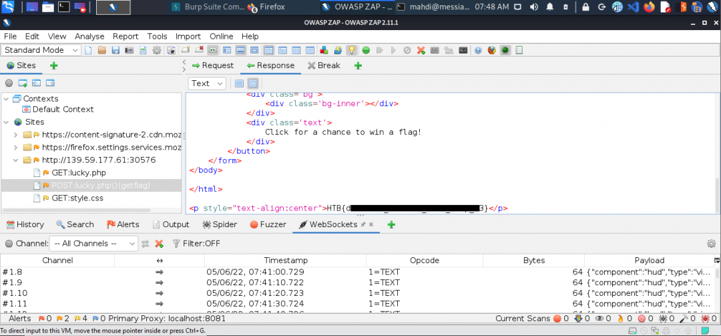Open the Tools menu
This screenshot has height=336, width=721.
click(x=158, y=36)
